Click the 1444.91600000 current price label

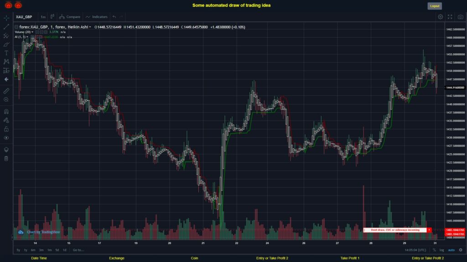455,88
